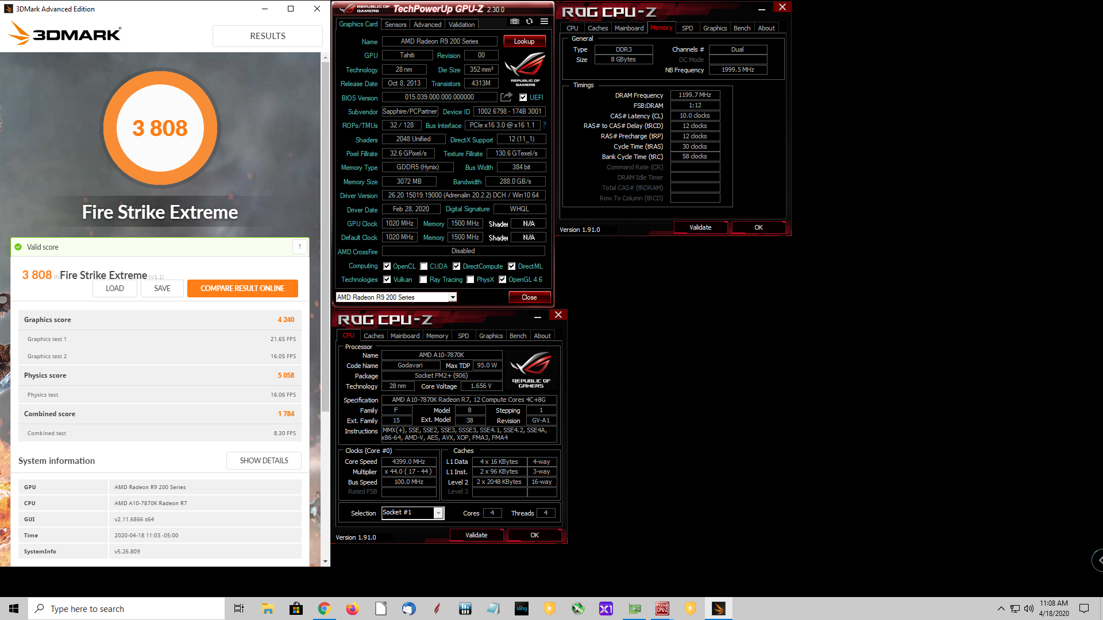Click the RESULTS button in 3DMark

click(268, 36)
